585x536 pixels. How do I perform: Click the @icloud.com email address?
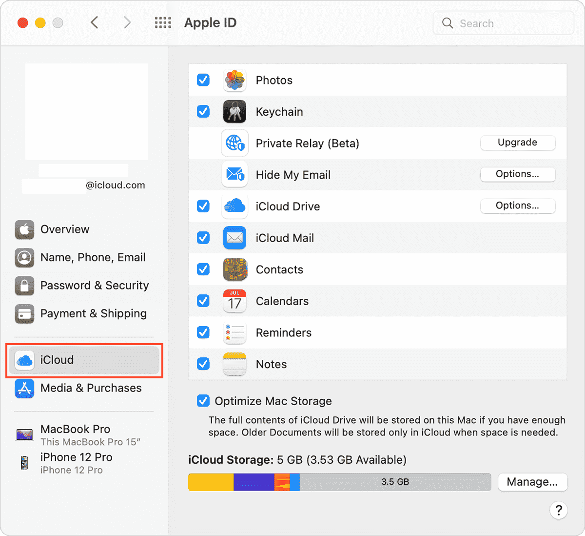(x=116, y=185)
